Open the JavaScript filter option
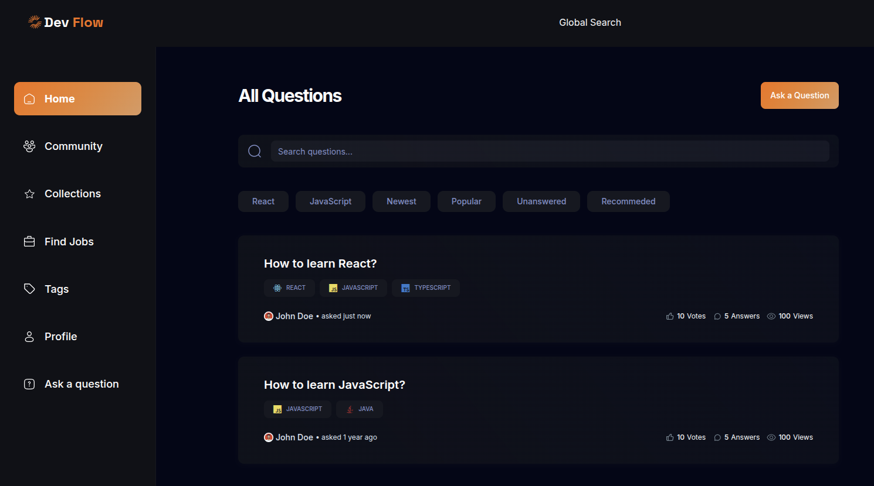This screenshot has width=874, height=486. (x=330, y=201)
